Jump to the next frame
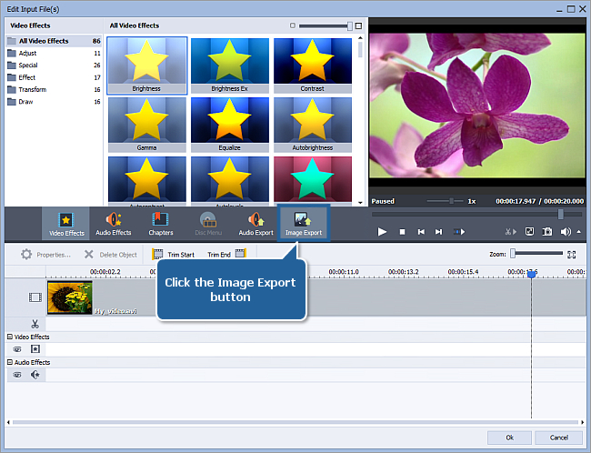This screenshot has width=591, height=453. click(x=438, y=232)
